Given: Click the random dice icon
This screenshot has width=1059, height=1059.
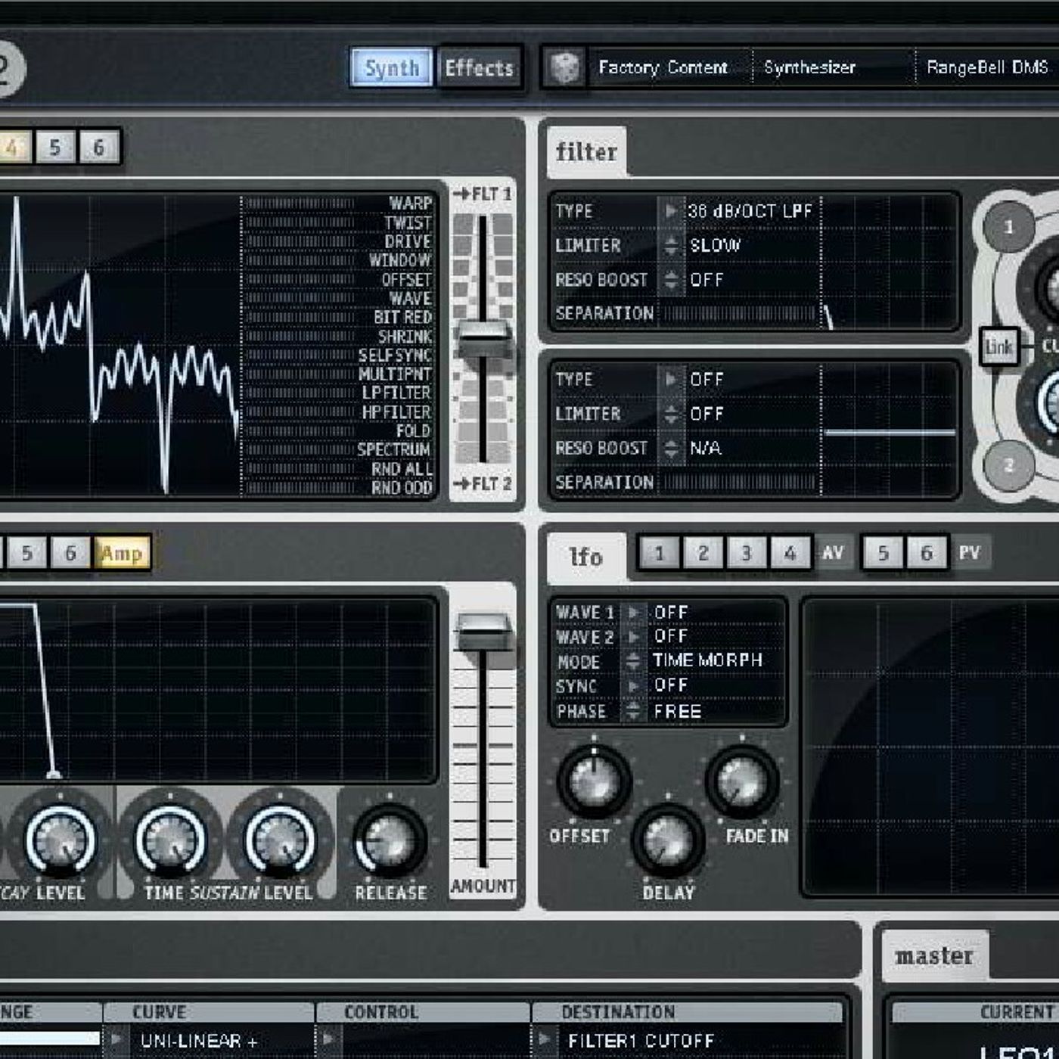Looking at the screenshot, I should (564, 68).
